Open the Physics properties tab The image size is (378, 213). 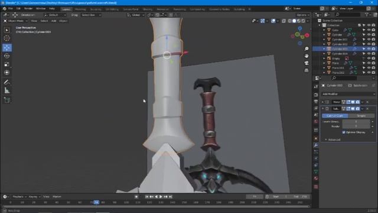tap(316, 159)
